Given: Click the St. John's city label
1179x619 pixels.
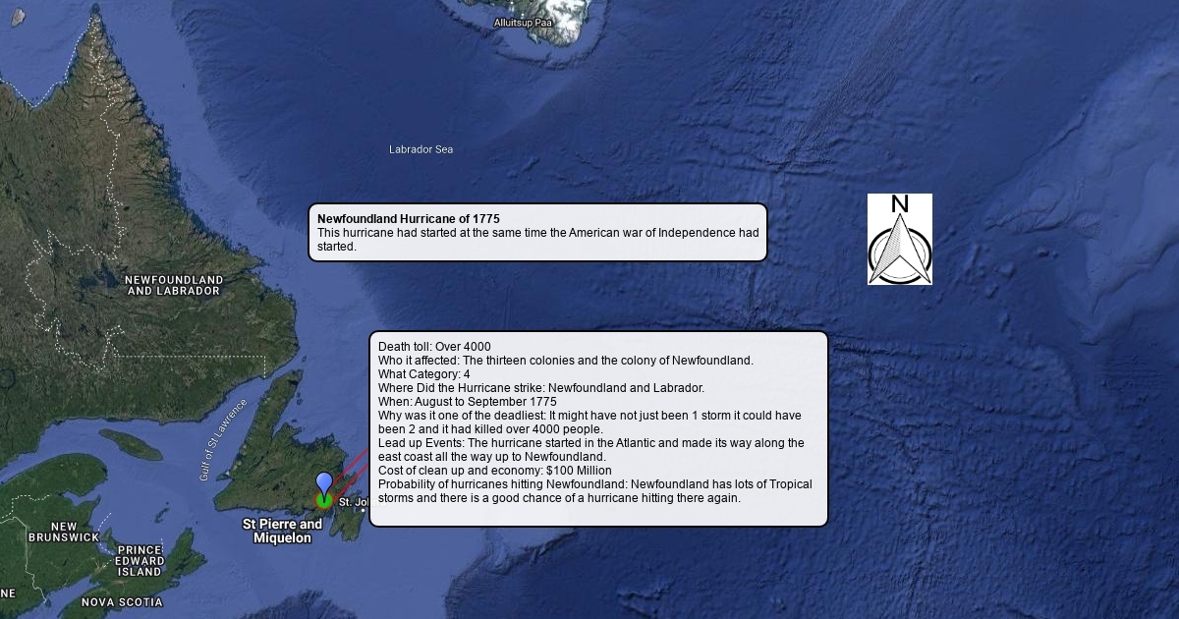Looking at the screenshot, I should tap(353, 502).
